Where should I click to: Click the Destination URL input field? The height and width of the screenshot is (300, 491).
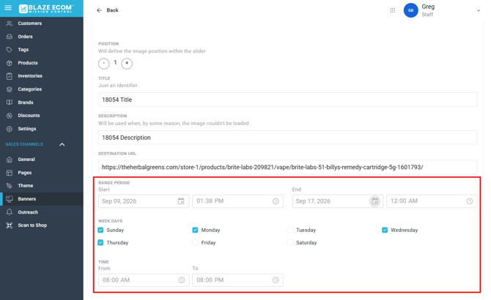287,167
